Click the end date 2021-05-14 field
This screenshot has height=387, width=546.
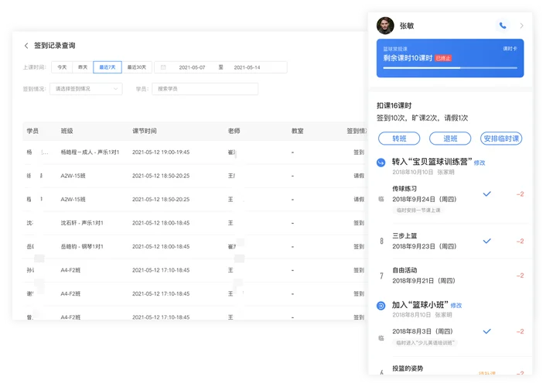(x=247, y=67)
